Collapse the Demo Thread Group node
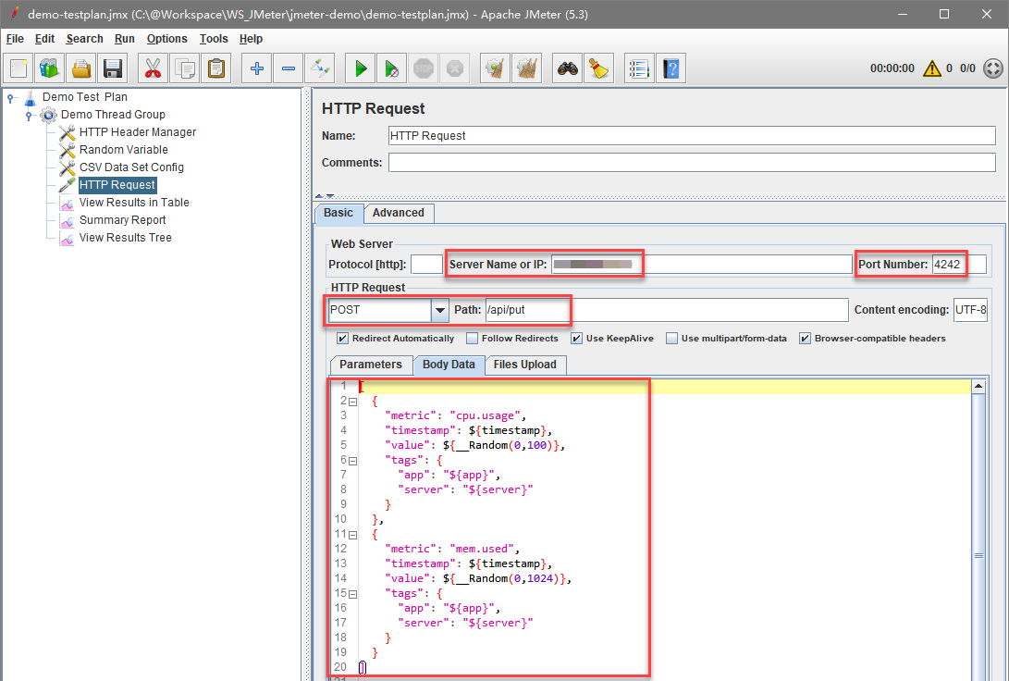 coord(29,116)
